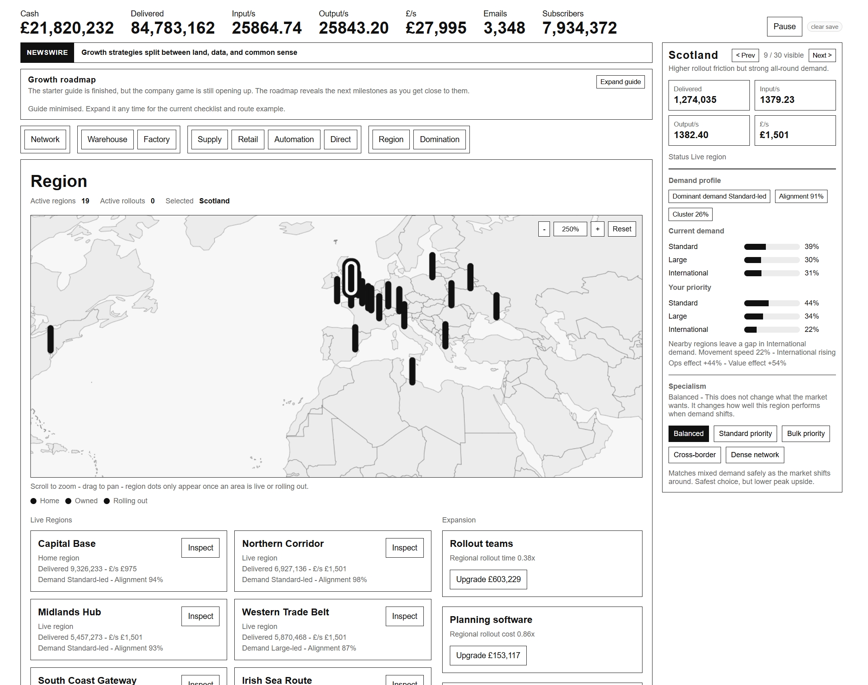Click the North America region marker

pos(50,339)
